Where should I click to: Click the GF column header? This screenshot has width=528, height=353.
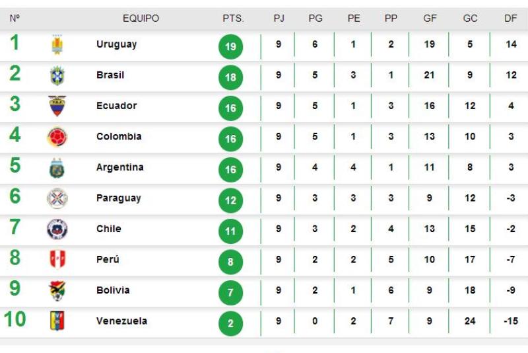click(430, 19)
